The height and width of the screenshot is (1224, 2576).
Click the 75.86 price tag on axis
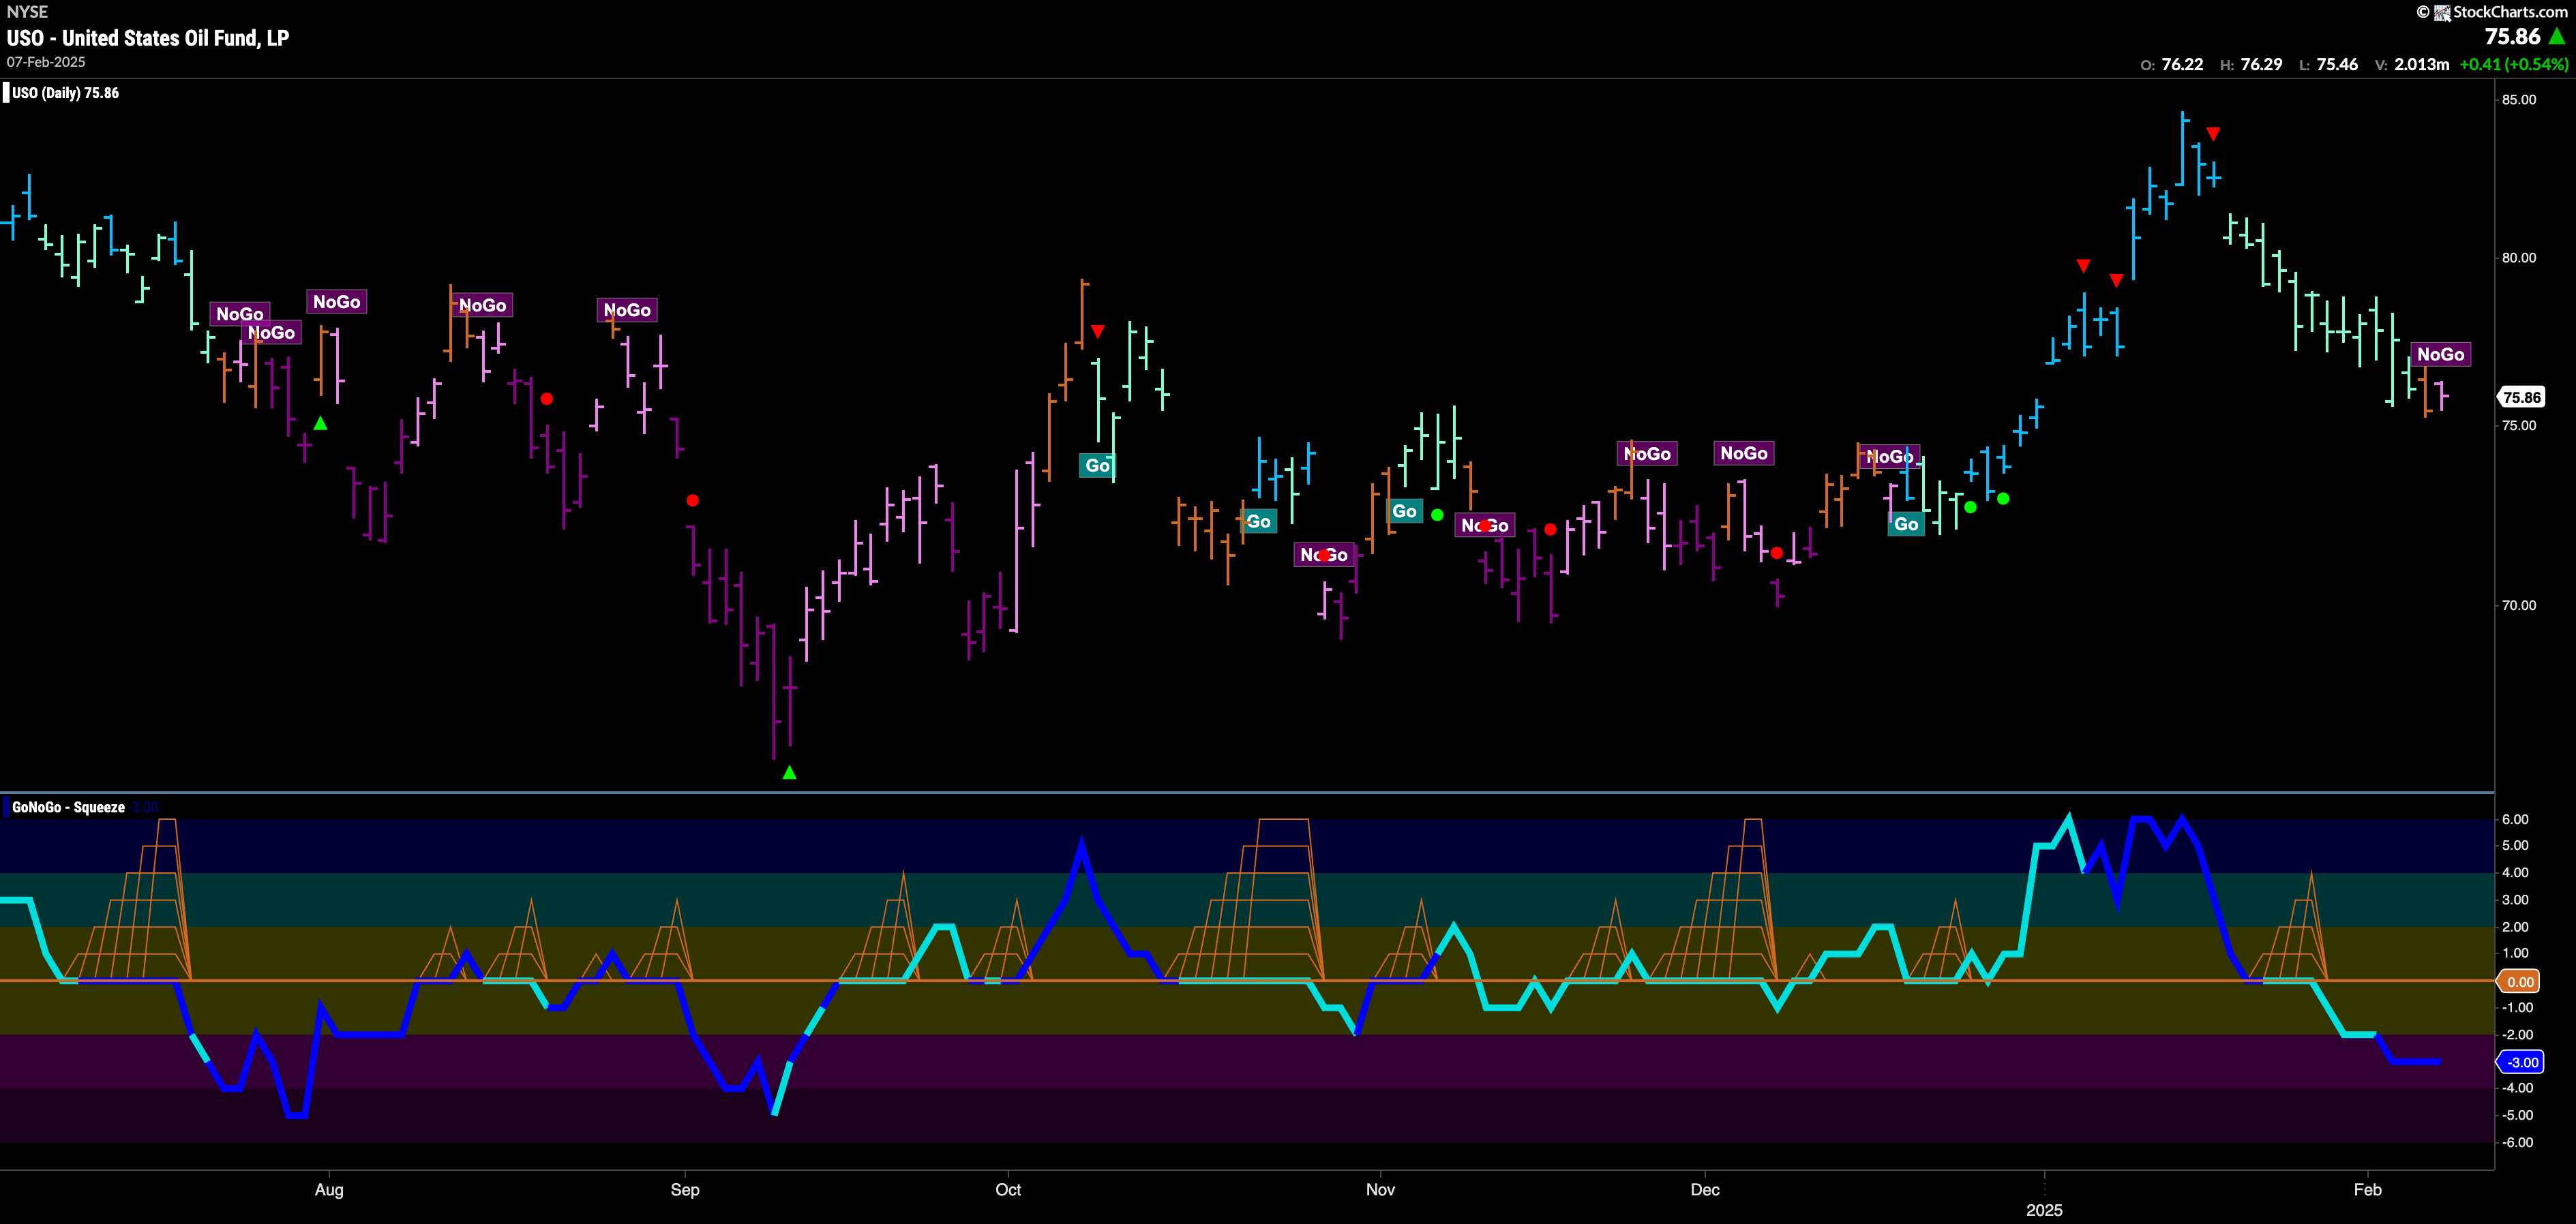(x=2521, y=398)
